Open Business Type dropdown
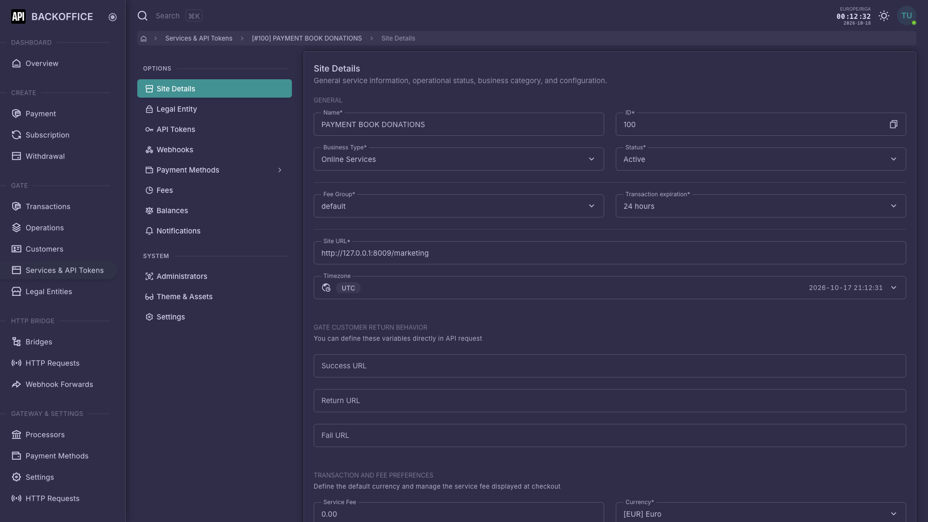This screenshot has height=522, width=928. [x=459, y=159]
